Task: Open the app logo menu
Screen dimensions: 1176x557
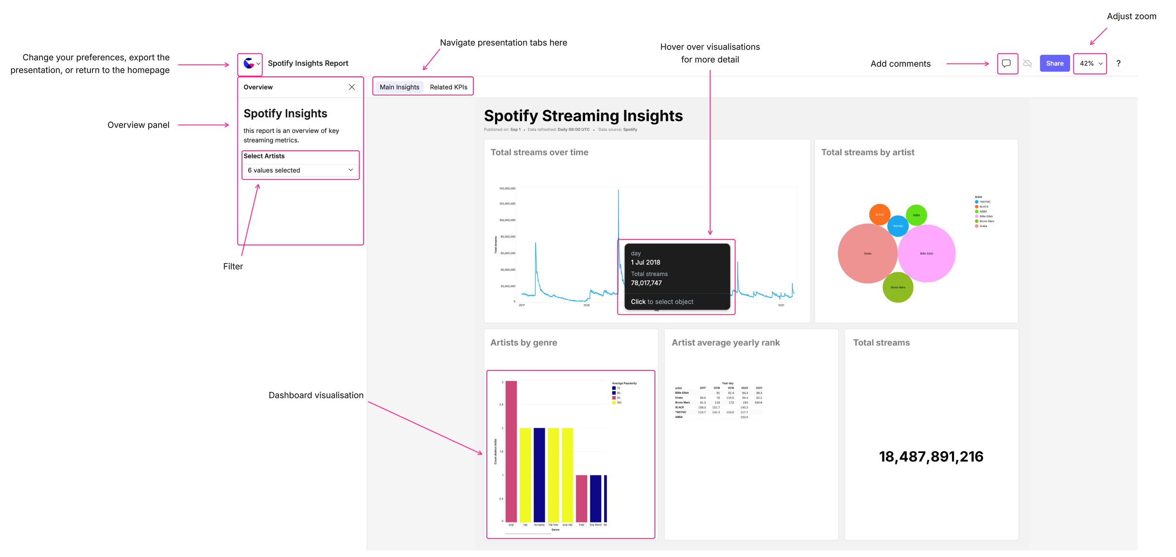Action: (249, 64)
